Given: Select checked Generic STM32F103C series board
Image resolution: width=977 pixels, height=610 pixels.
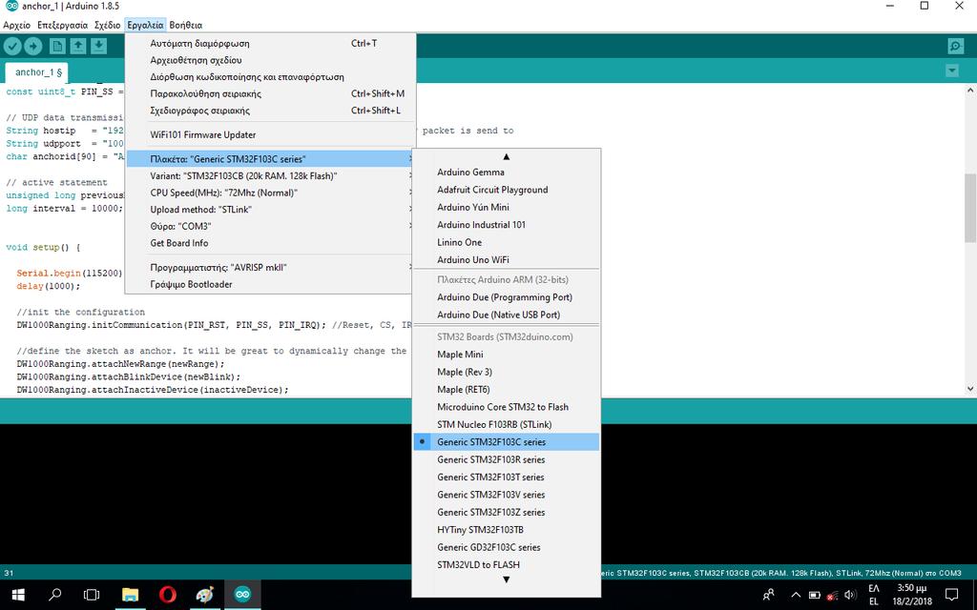Looking at the screenshot, I should tap(506, 442).
